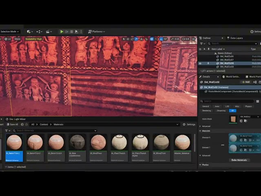Click the Scalability: High label

tap(33, 39)
